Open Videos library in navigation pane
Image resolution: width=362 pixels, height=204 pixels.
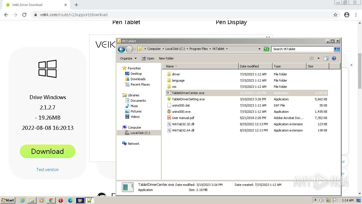coord(135,117)
